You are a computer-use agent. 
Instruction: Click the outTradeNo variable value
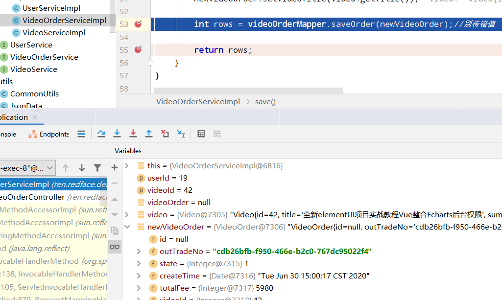[x=292, y=251]
